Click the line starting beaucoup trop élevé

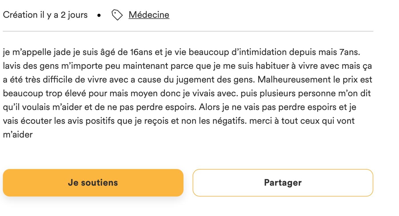[x=187, y=93]
